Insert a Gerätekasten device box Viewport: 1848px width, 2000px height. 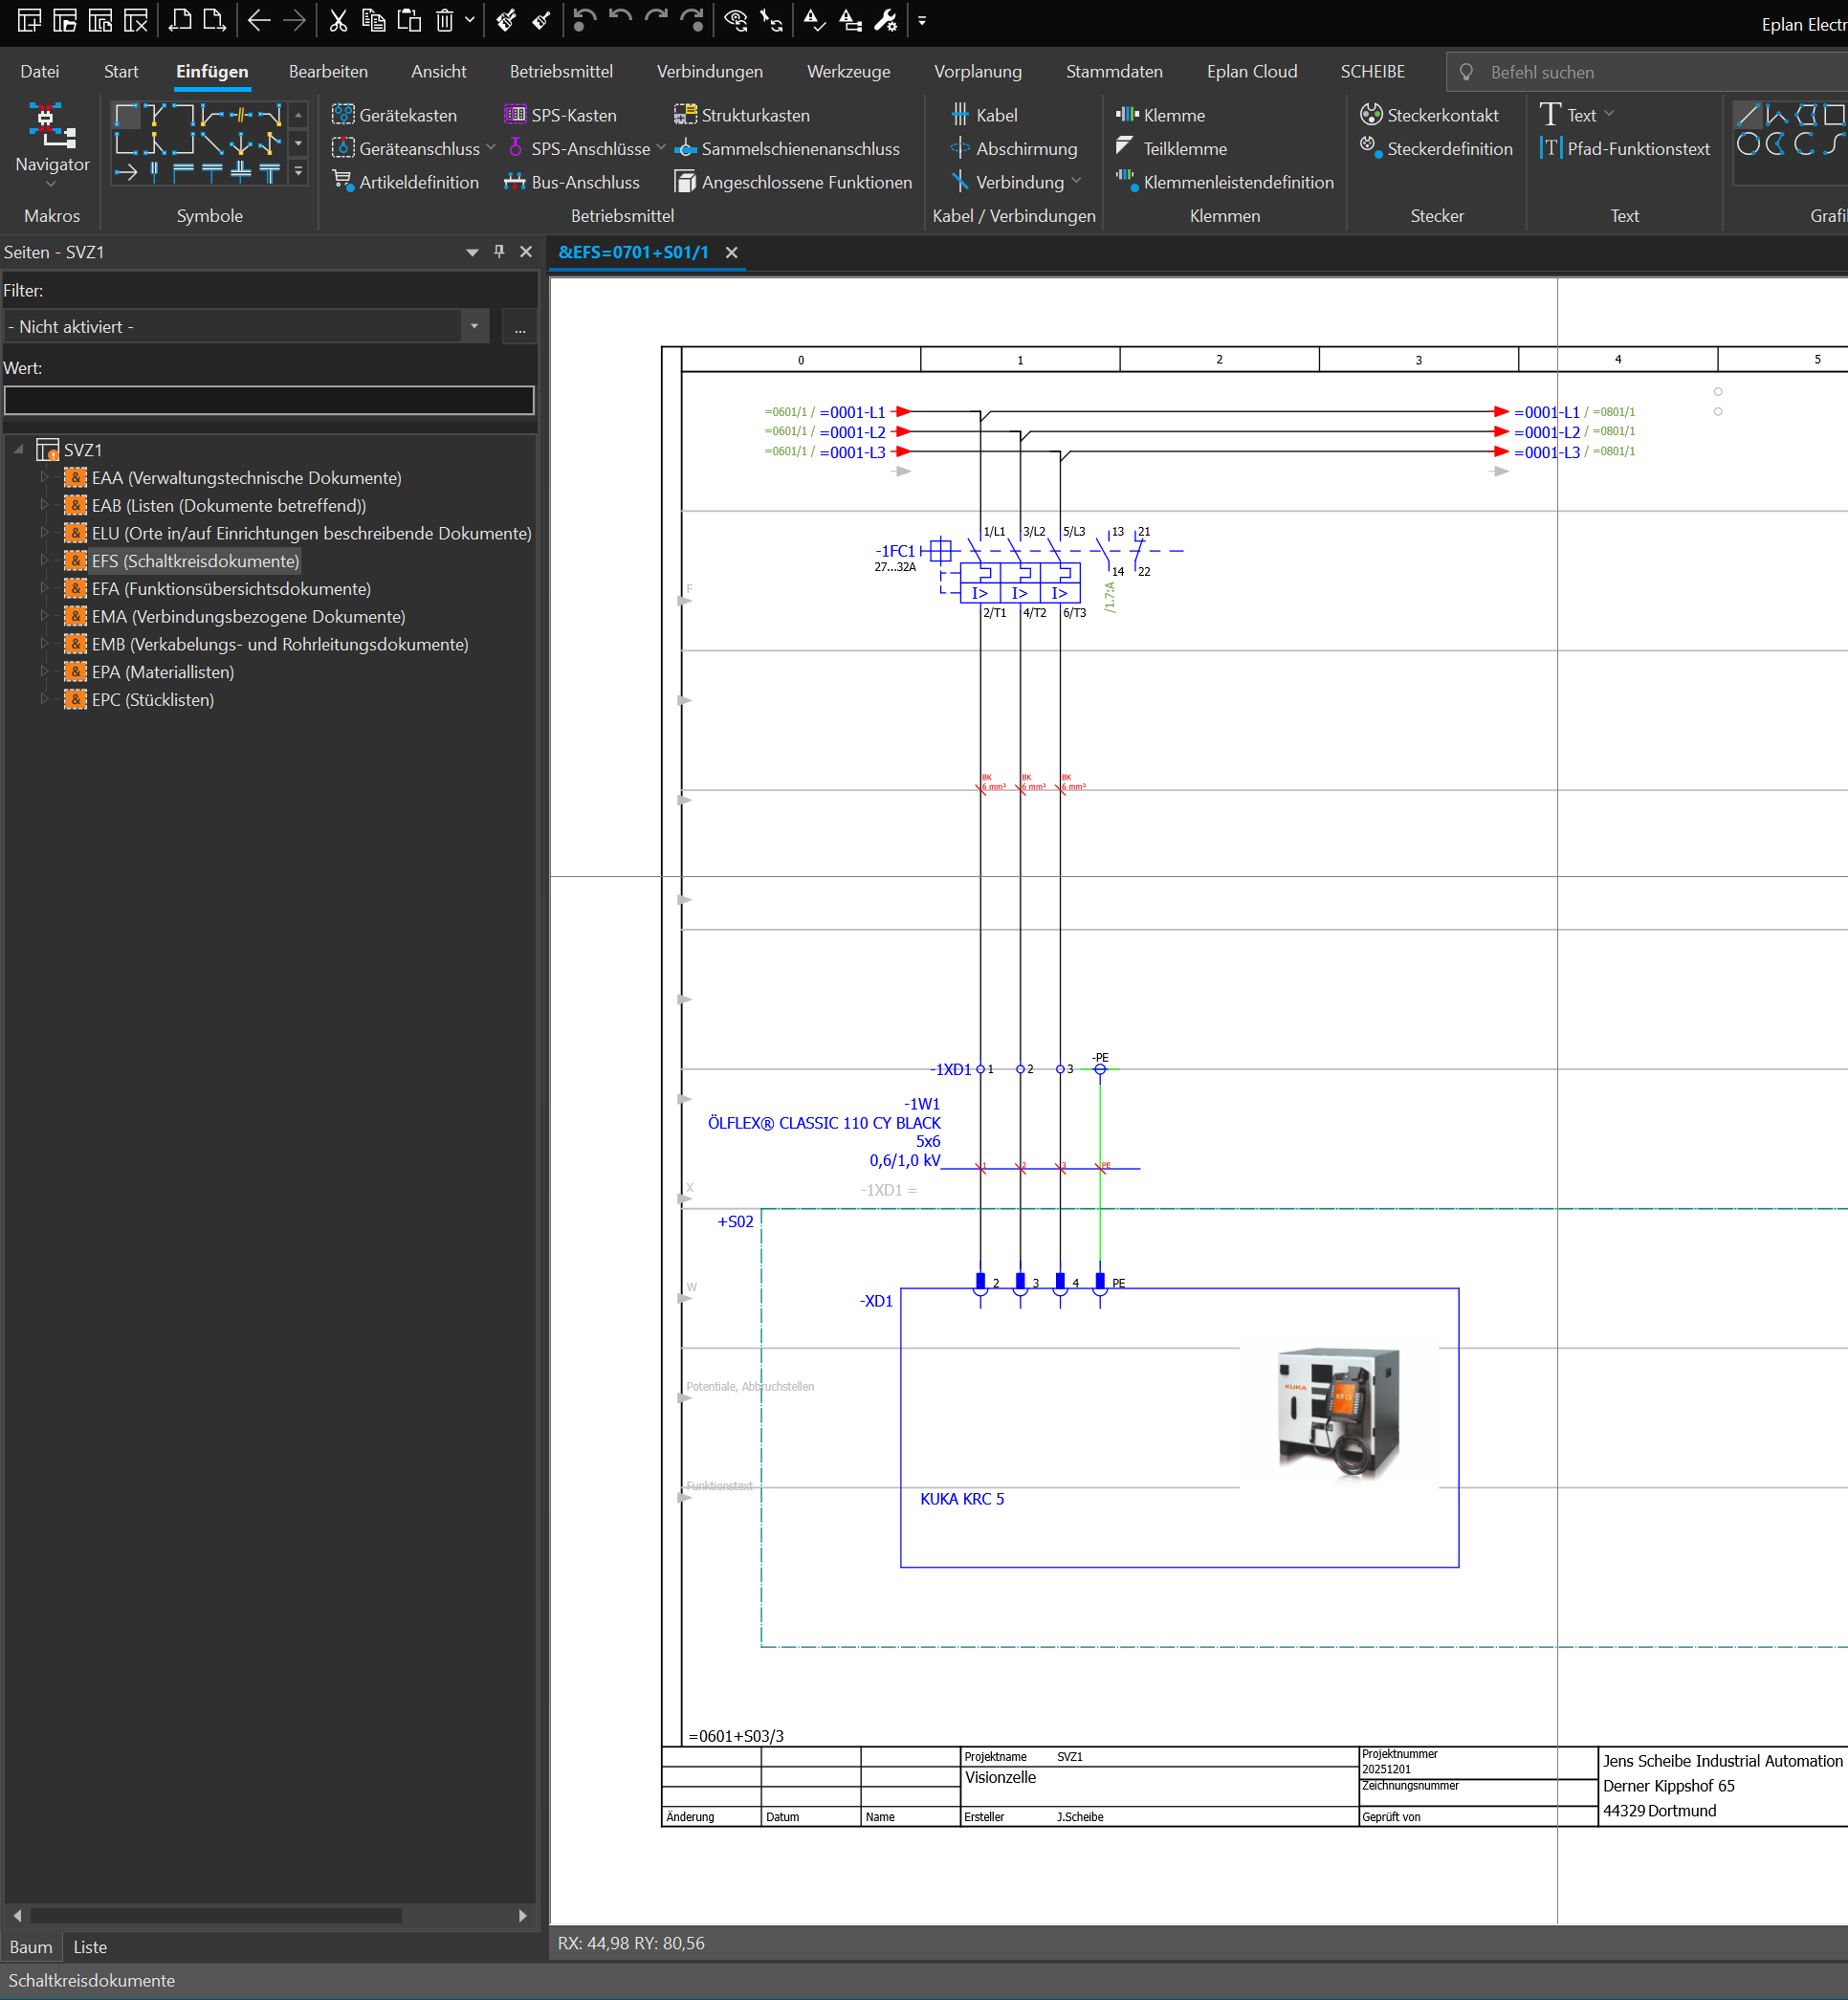(394, 115)
